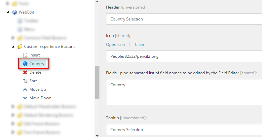Image resolution: width=262 pixels, height=137 pixels.
Task: Click the Insert page icon
Action: [x=25, y=55]
